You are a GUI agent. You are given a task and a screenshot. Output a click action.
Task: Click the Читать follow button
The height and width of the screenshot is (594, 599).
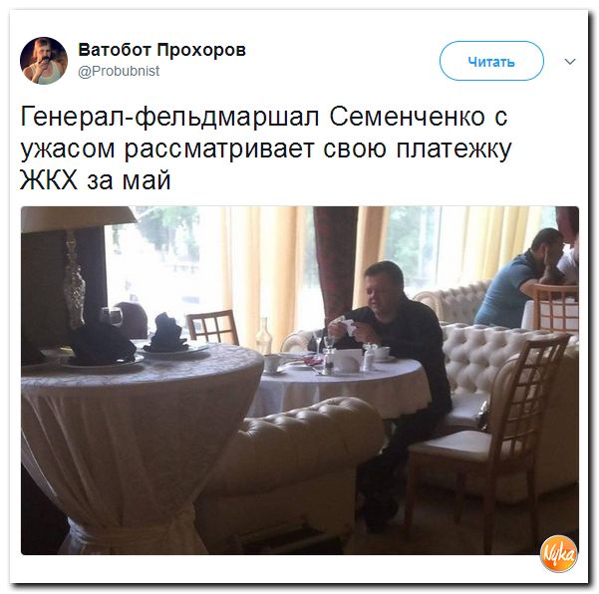point(491,61)
